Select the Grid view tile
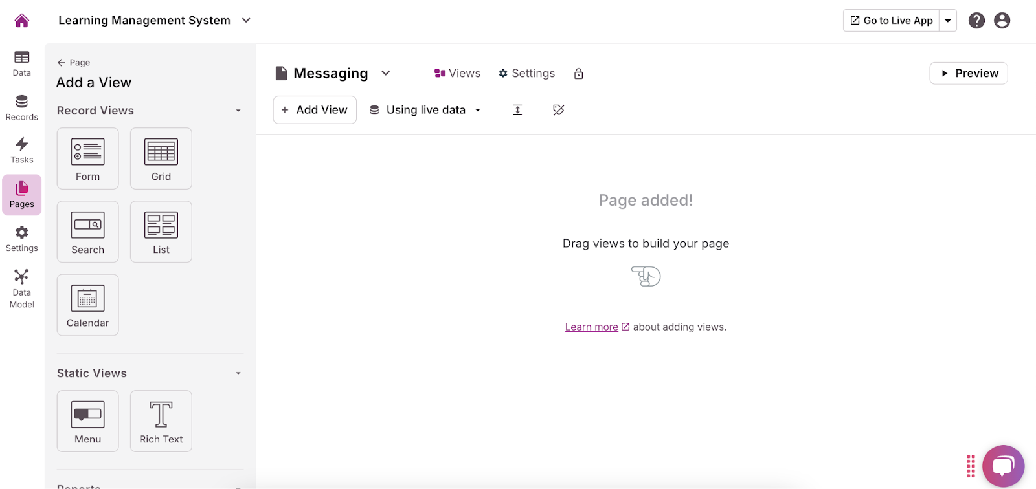The height and width of the screenshot is (489, 1036). [x=161, y=158]
